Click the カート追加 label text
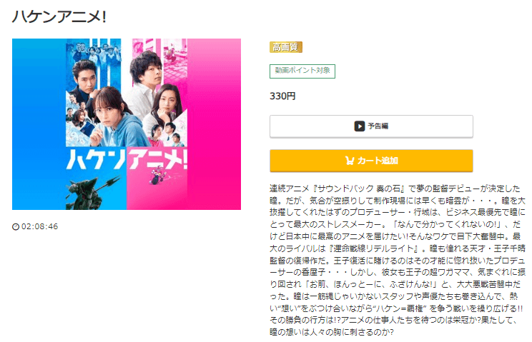The image size is (532, 342). click(378, 161)
